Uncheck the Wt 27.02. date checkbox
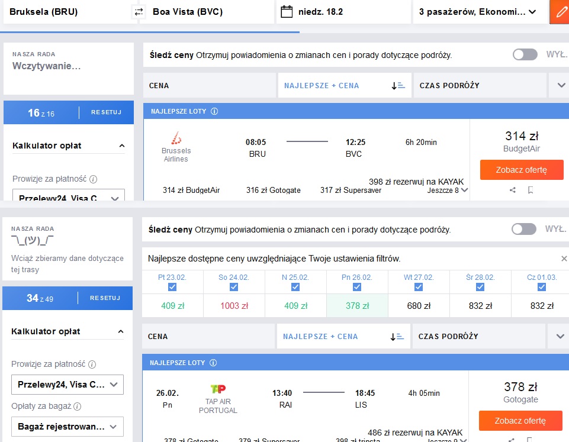 pyautogui.click(x=419, y=287)
